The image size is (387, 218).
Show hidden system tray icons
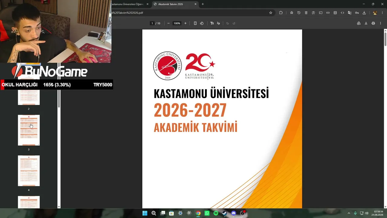coord(349,213)
